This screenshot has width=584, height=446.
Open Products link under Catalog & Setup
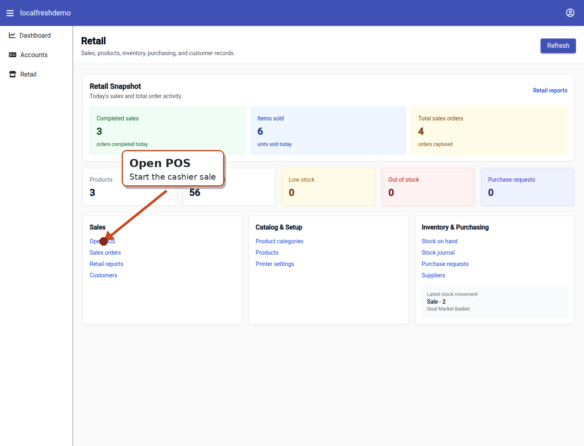point(267,253)
